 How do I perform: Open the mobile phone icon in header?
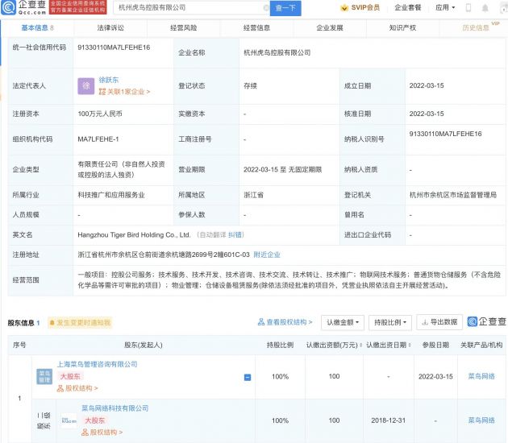[468, 8]
